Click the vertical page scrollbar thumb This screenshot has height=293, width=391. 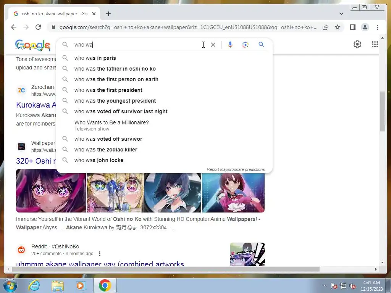[x=382, y=111]
